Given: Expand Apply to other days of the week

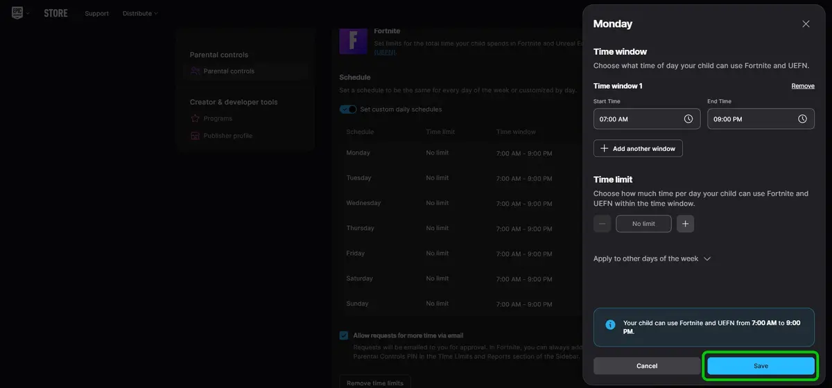Looking at the screenshot, I should point(652,258).
